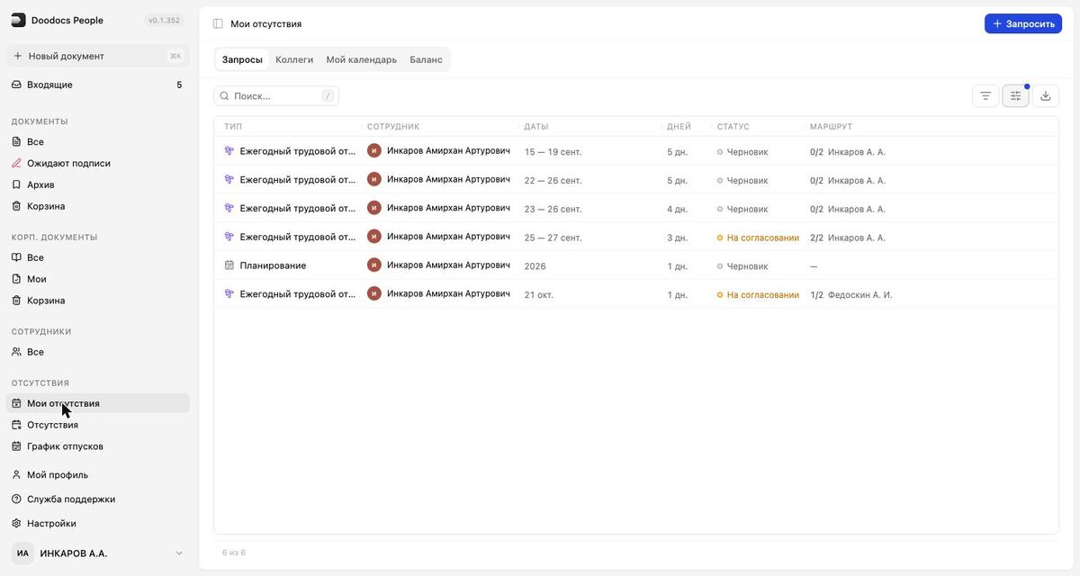Click the documents icon for Документы Все
Screen dimensions: 1080x576
(16, 141)
